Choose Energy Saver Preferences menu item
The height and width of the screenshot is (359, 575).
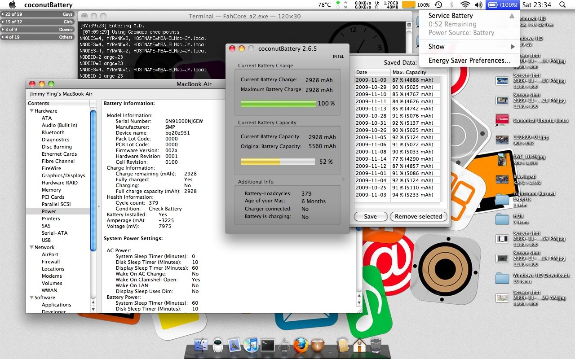coord(469,61)
